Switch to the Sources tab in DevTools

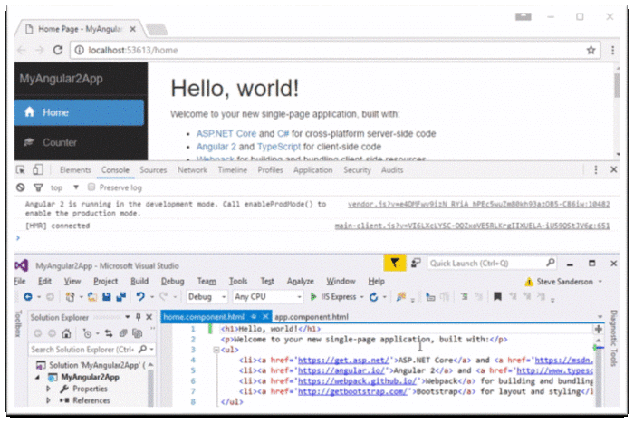153,170
